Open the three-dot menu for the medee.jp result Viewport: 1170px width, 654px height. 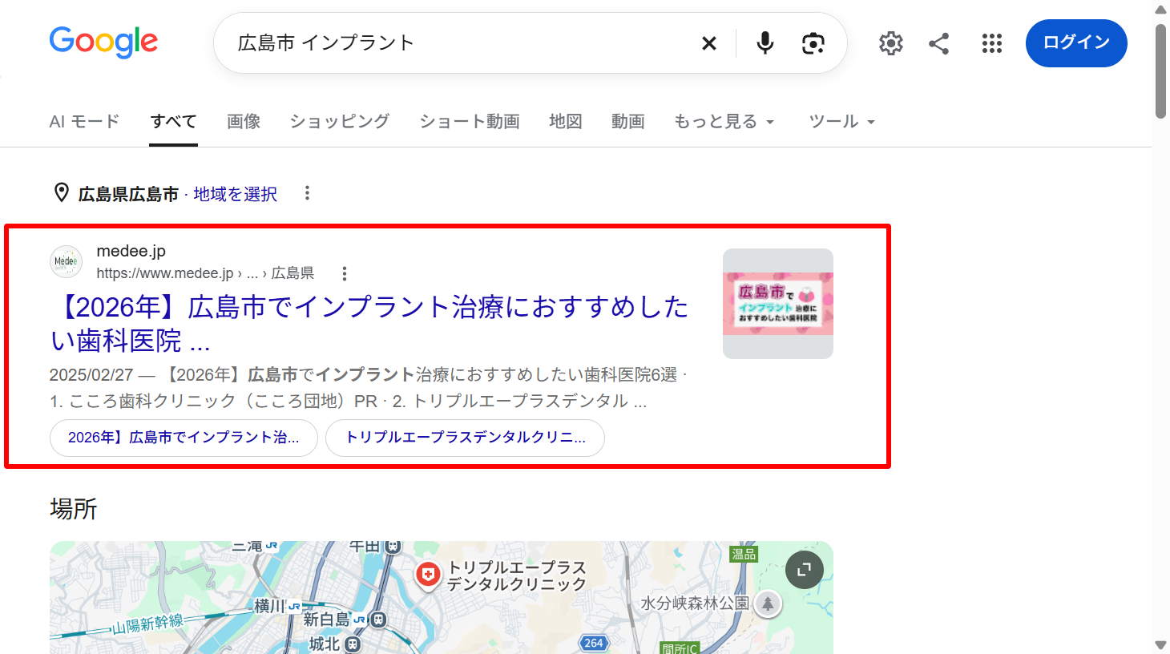coord(345,273)
